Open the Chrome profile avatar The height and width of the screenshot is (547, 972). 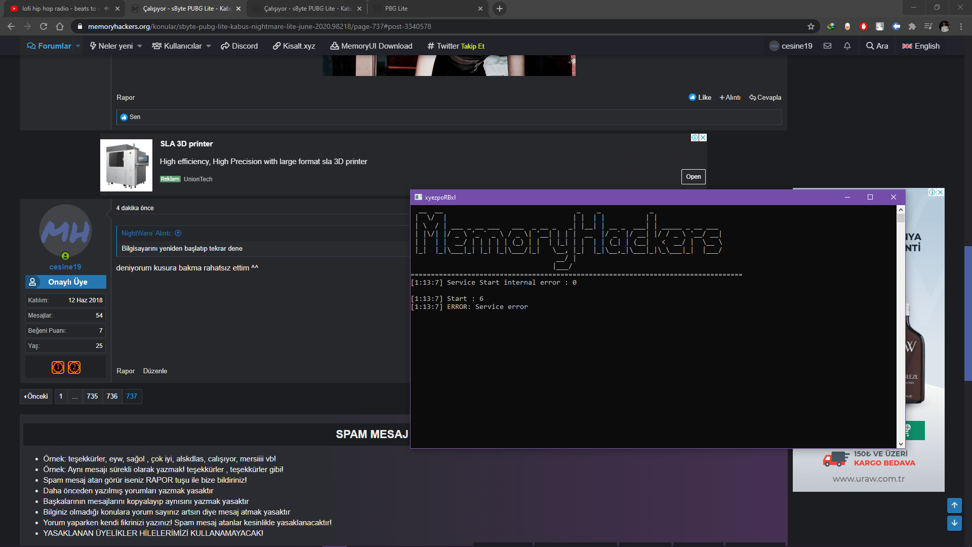click(x=944, y=26)
